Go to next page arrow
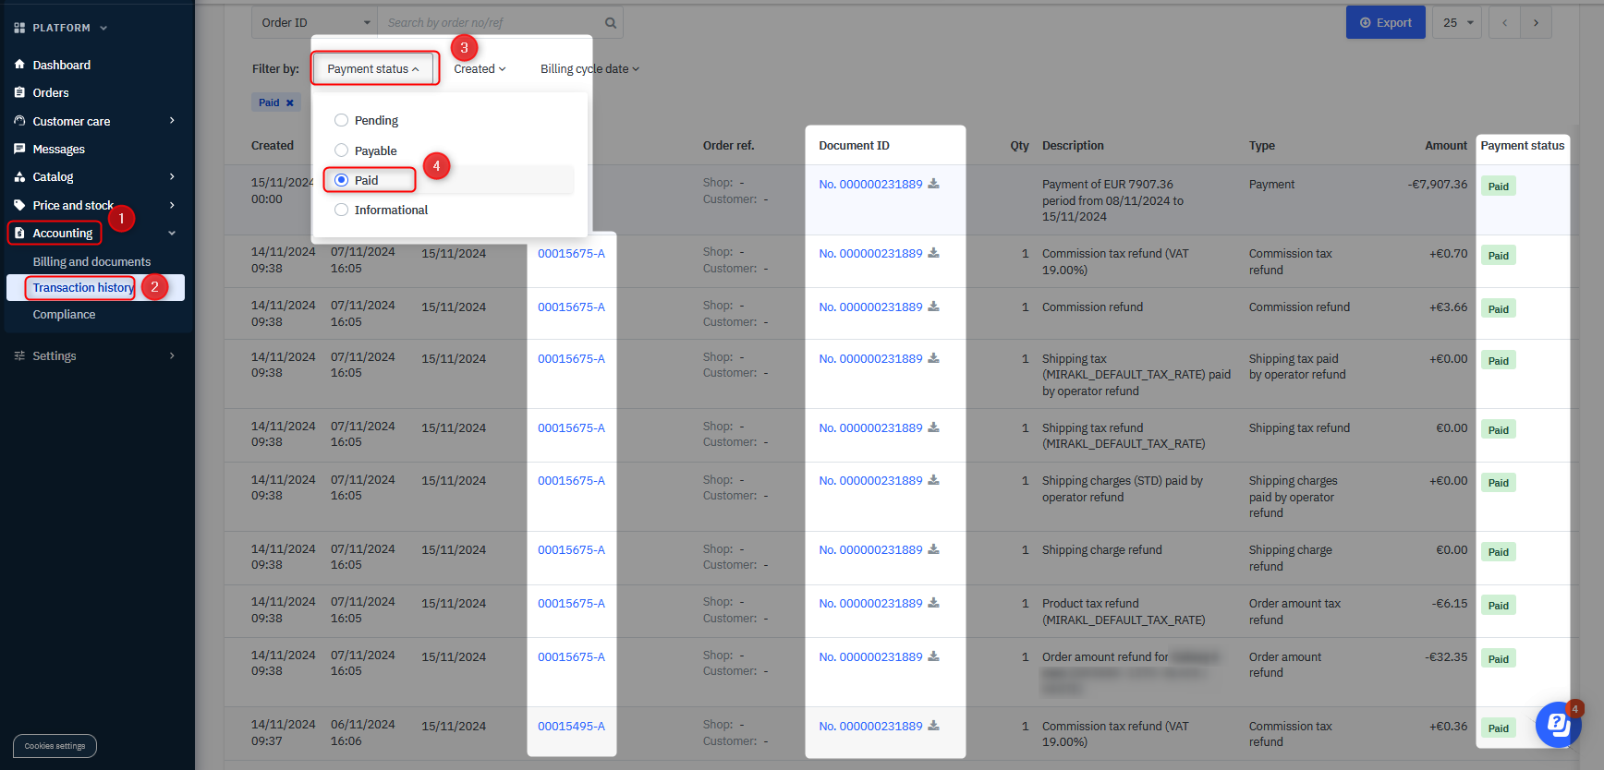The height and width of the screenshot is (770, 1604). pos(1536,22)
